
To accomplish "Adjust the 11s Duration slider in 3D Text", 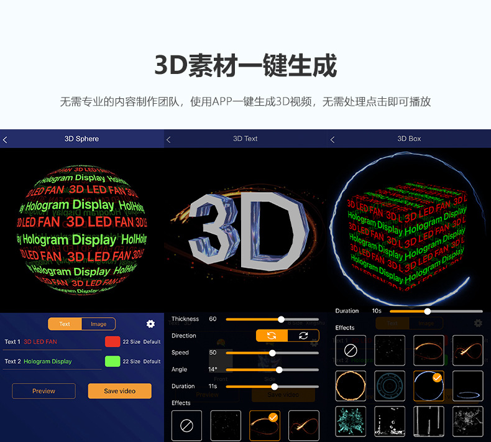I will point(272,387).
